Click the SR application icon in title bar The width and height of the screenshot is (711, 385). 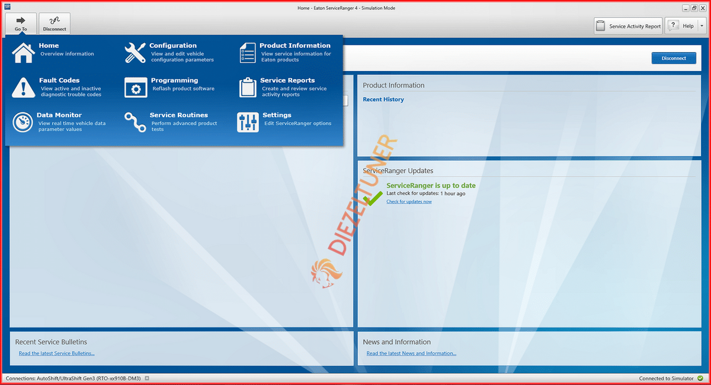pyautogui.click(x=8, y=7)
